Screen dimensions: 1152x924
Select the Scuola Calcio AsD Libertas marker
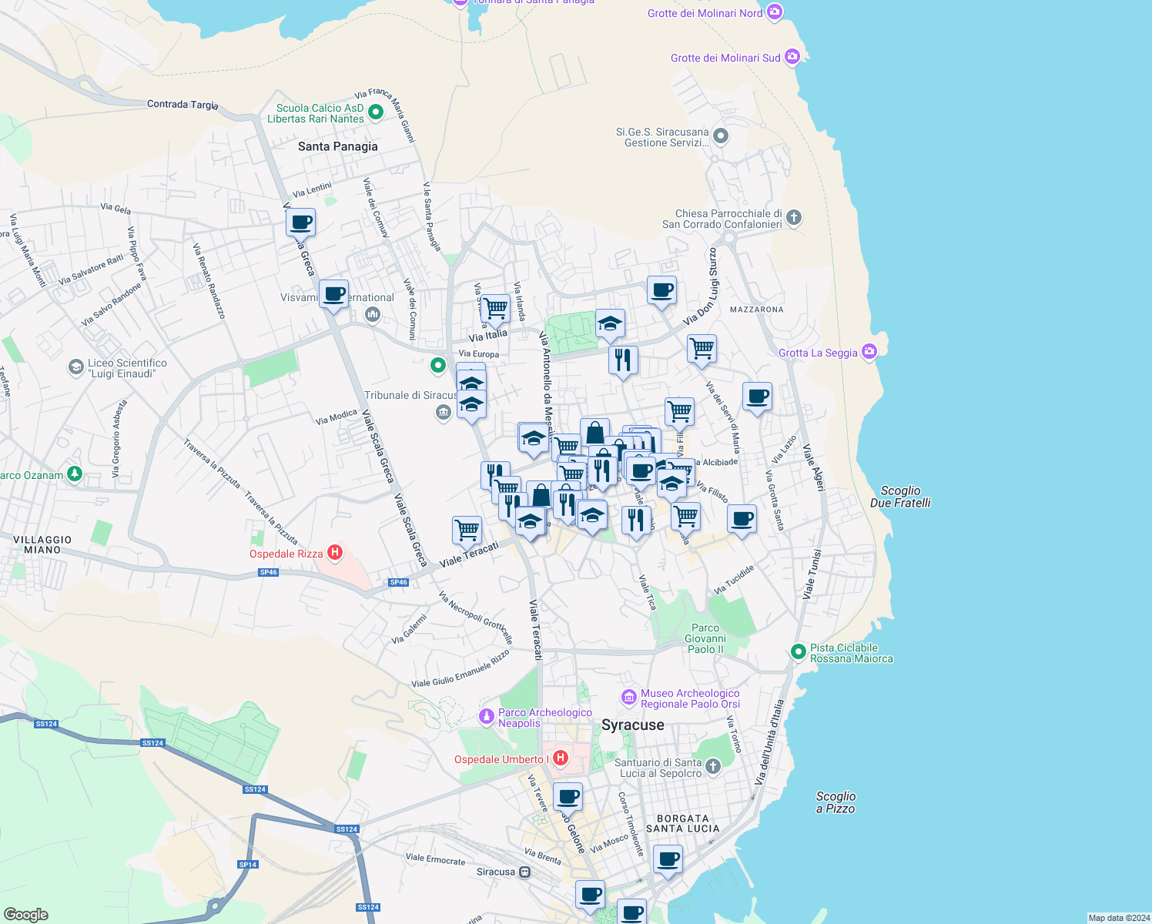[375, 112]
